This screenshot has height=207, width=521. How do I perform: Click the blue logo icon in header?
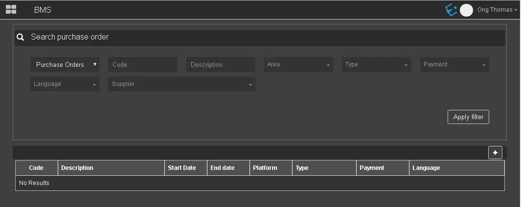[x=451, y=10]
